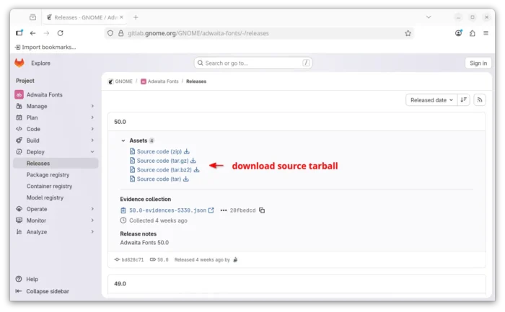Select Container registry in the sidebar

(x=49, y=186)
